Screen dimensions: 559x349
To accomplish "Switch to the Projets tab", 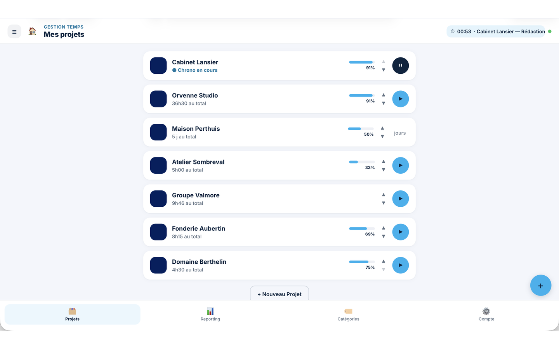I will click(x=72, y=314).
